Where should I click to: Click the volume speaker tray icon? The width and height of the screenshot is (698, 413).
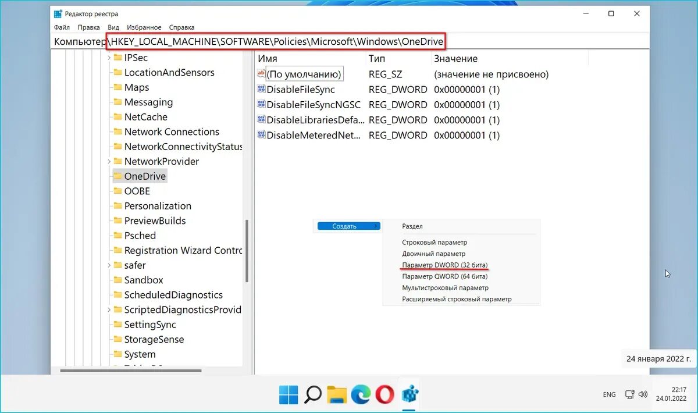tap(643, 394)
